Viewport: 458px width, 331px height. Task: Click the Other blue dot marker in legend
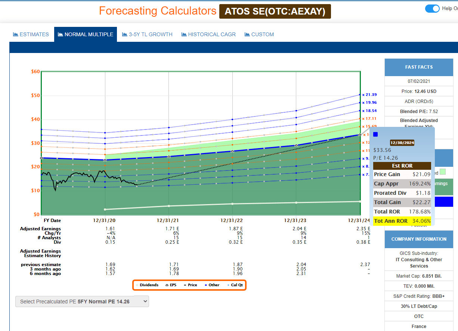[x=206, y=285]
